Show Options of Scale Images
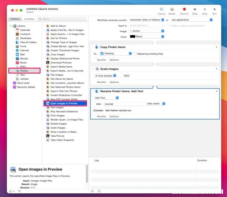The image size is (227, 197). (114, 82)
